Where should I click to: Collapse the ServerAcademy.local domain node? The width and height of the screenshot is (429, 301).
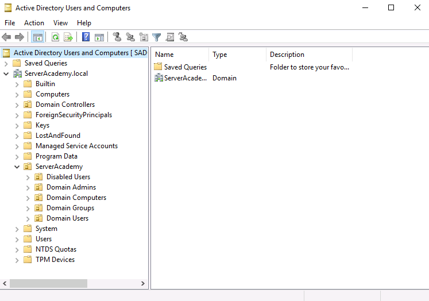point(6,74)
